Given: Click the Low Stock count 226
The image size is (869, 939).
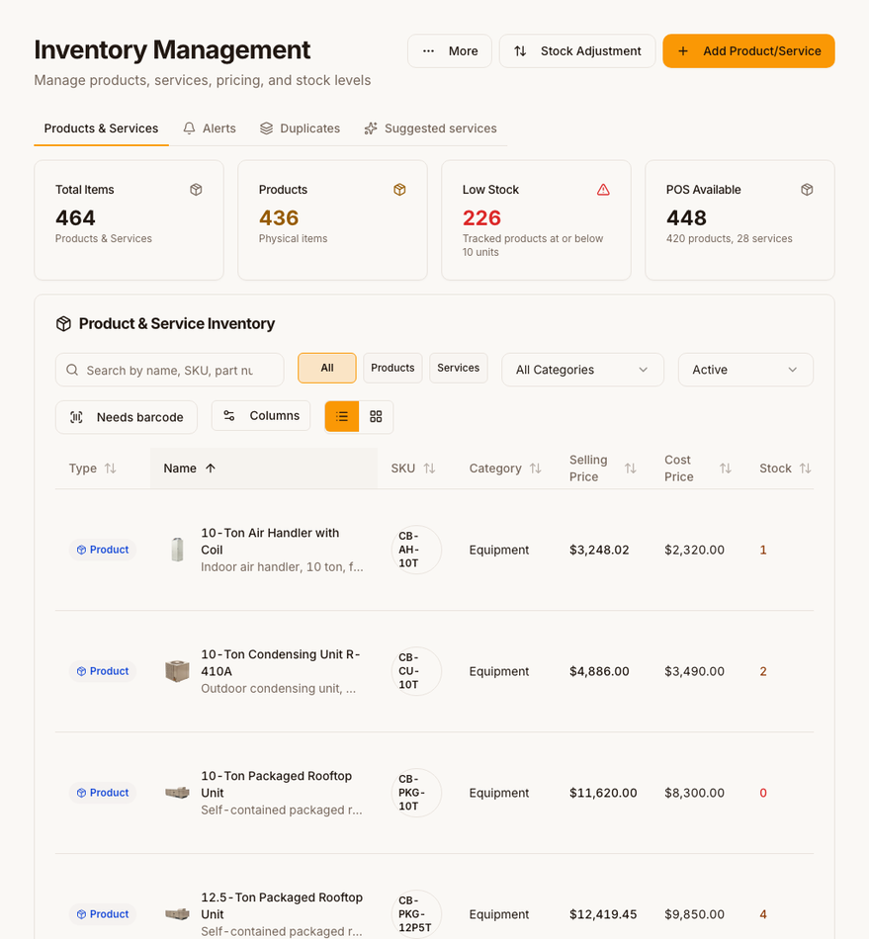Looking at the screenshot, I should pos(481,218).
